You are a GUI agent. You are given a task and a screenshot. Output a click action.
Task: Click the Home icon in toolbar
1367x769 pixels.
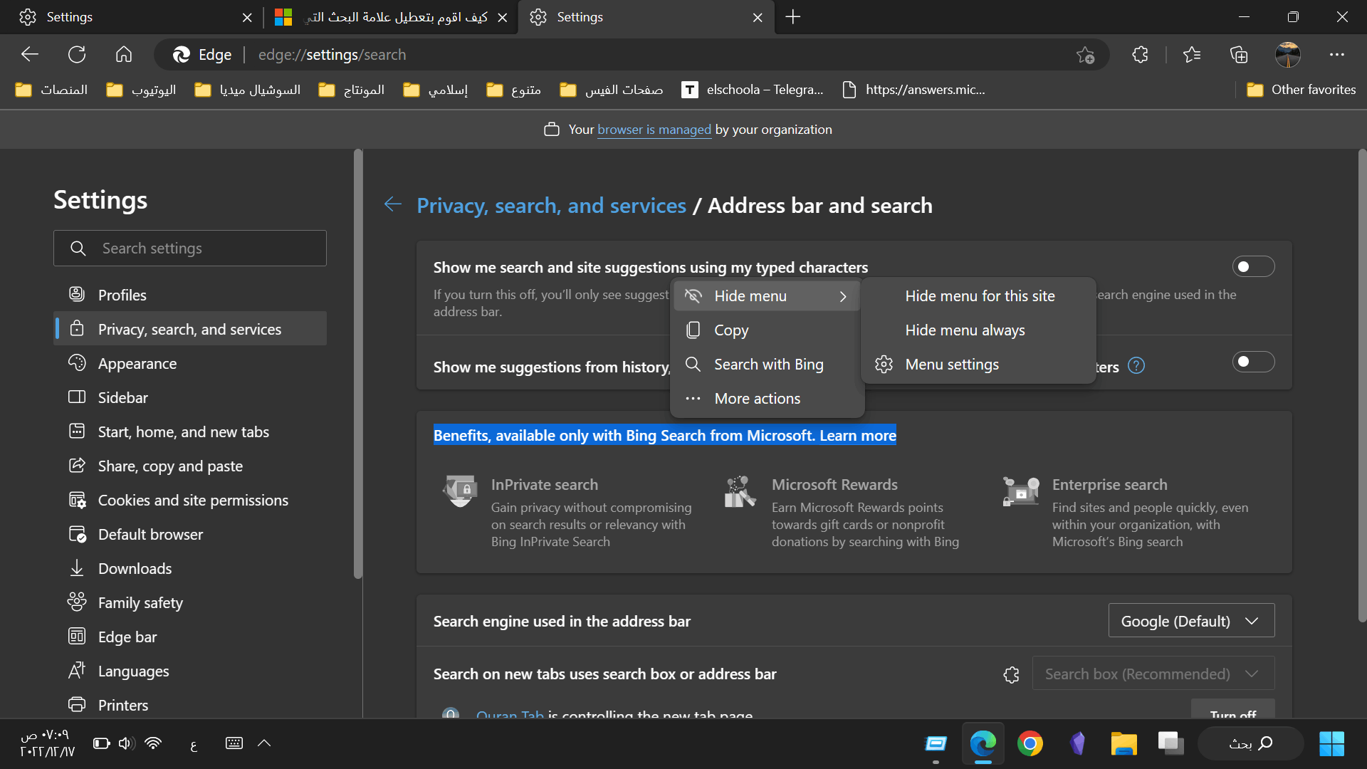[x=124, y=55]
